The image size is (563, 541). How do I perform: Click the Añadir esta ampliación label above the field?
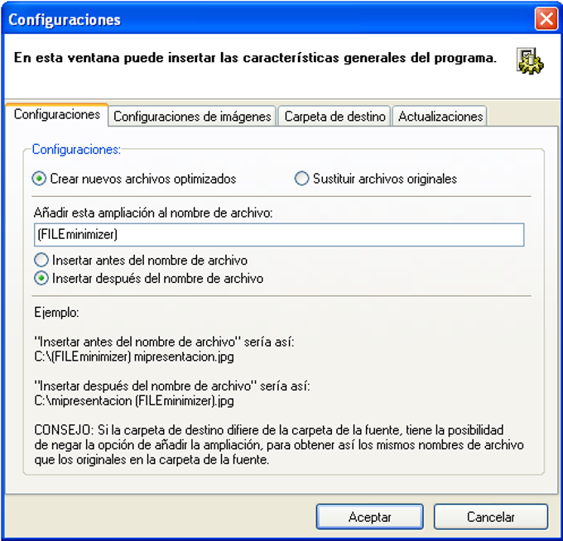coord(153,213)
